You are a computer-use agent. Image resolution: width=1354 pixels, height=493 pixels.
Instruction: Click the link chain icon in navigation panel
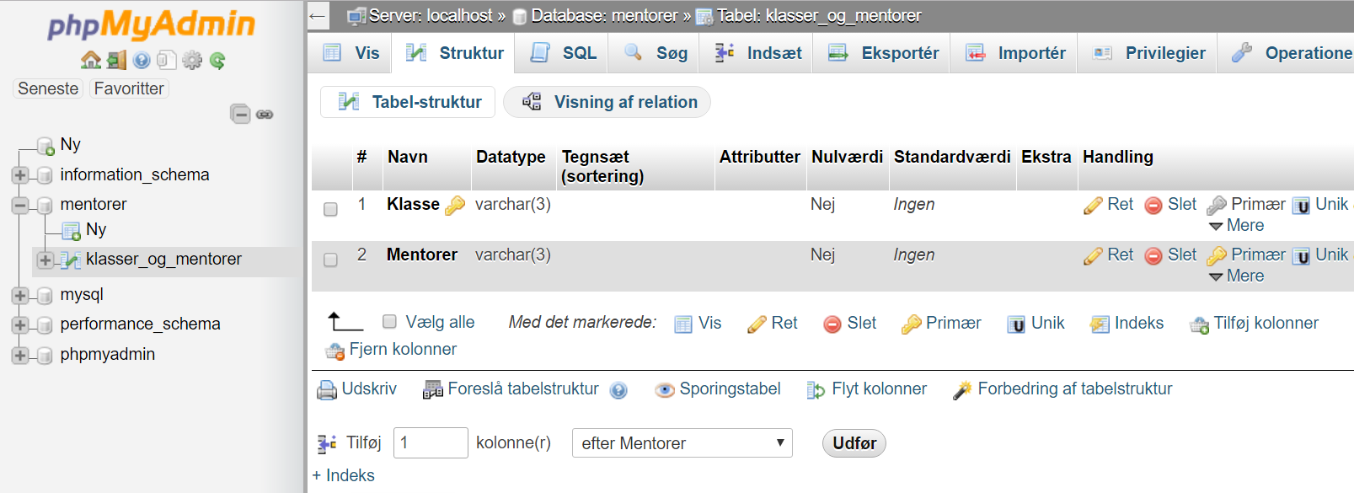click(265, 115)
